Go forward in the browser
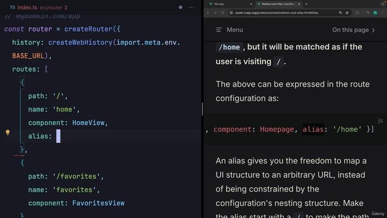Screen dimensions: 387x218 click(x=215, y=13)
